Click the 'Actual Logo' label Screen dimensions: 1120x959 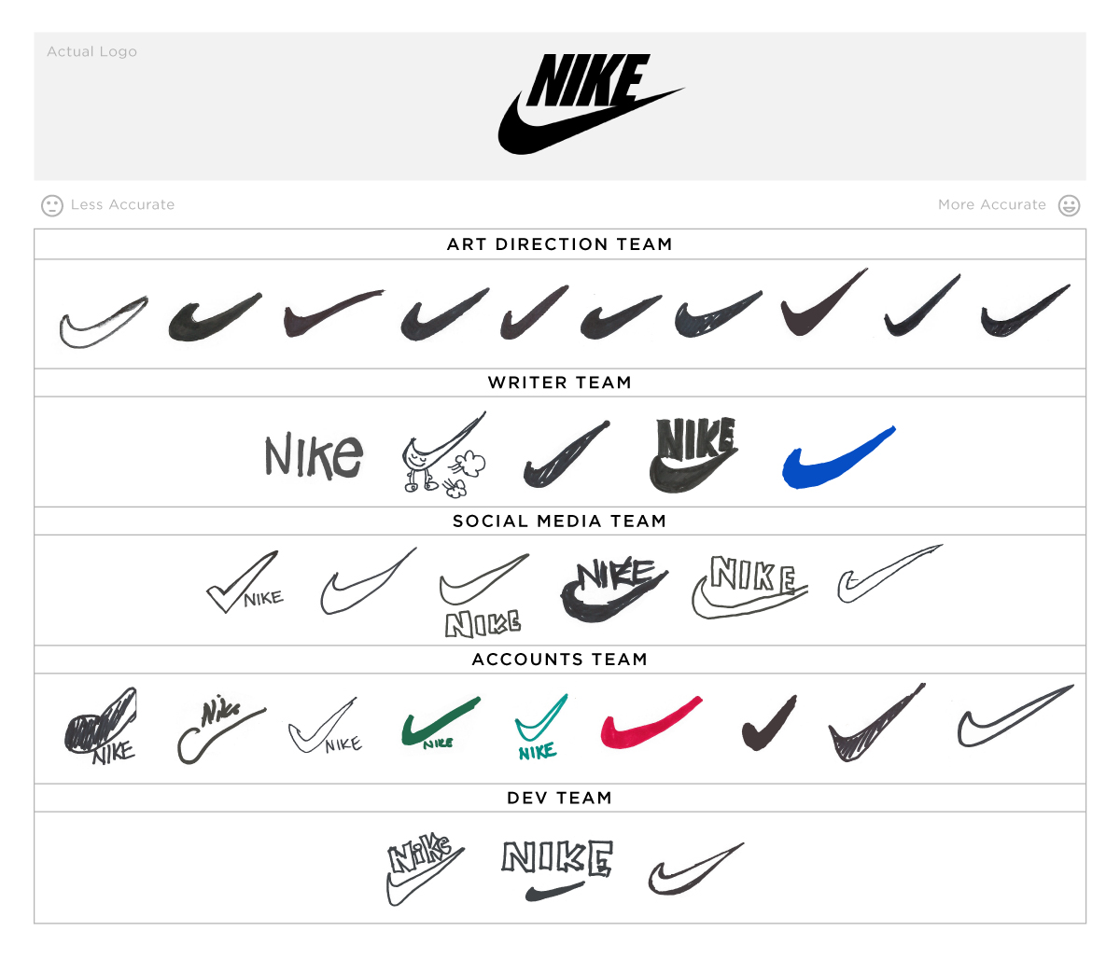pyautogui.click(x=92, y=52)
